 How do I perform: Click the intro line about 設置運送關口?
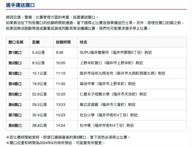(x=52, y=17)
